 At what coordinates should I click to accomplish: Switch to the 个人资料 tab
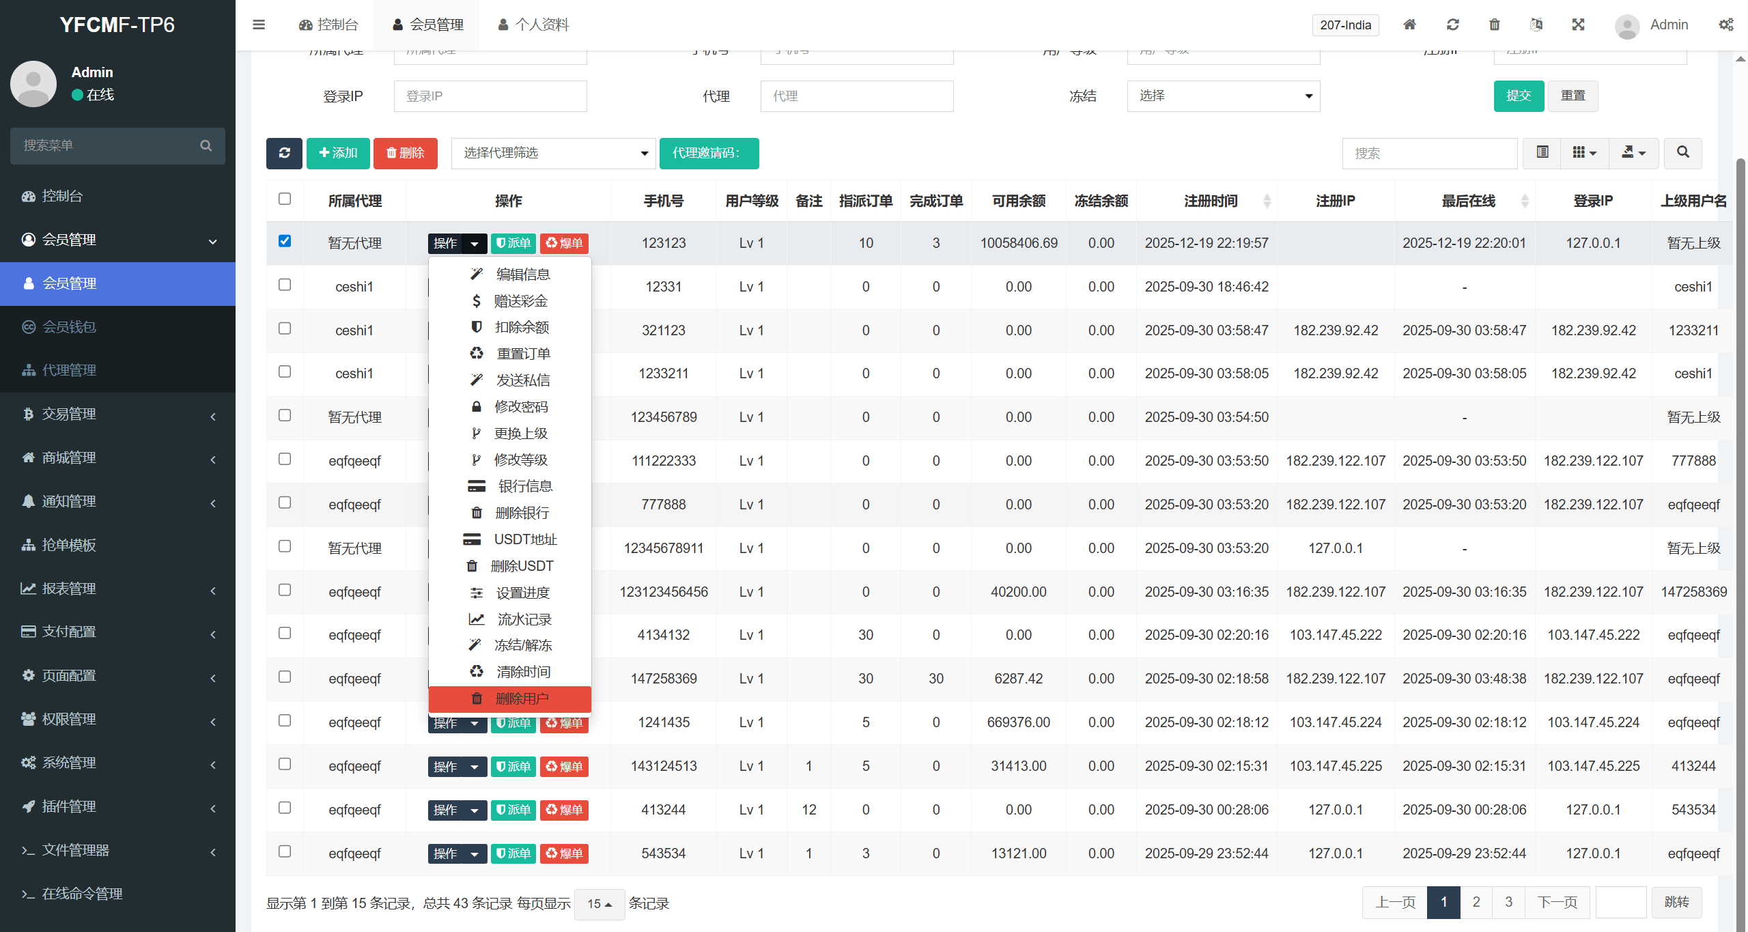(x=533, y=25)
